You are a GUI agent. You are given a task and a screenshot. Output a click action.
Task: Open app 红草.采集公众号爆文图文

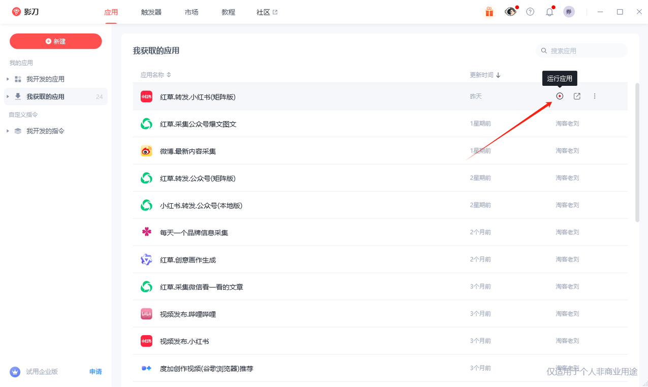click(198, 124)
